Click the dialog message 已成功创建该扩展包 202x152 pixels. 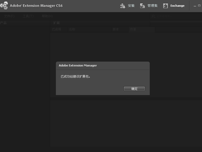[75, 77]
